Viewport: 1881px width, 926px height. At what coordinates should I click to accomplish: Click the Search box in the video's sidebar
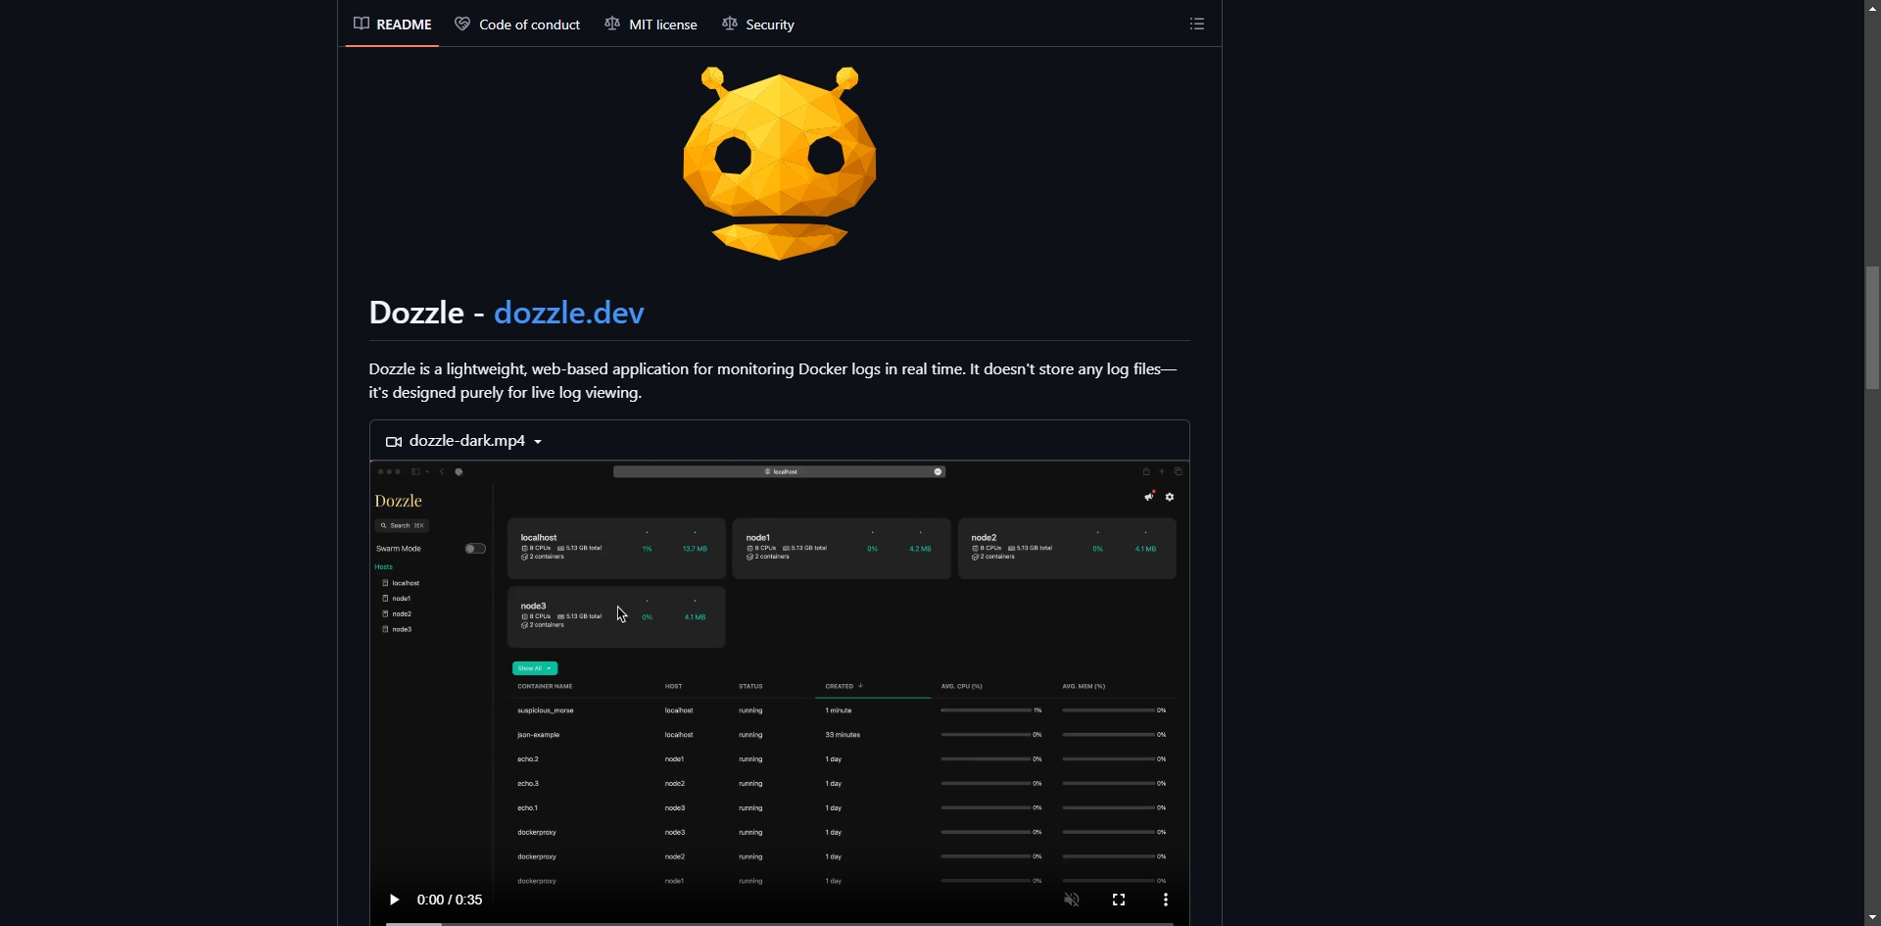403,526
